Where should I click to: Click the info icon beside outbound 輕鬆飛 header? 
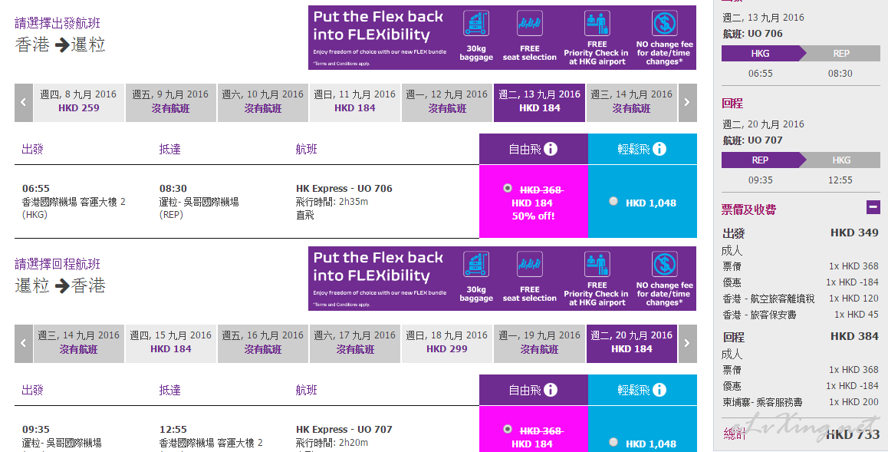(659, 149)
